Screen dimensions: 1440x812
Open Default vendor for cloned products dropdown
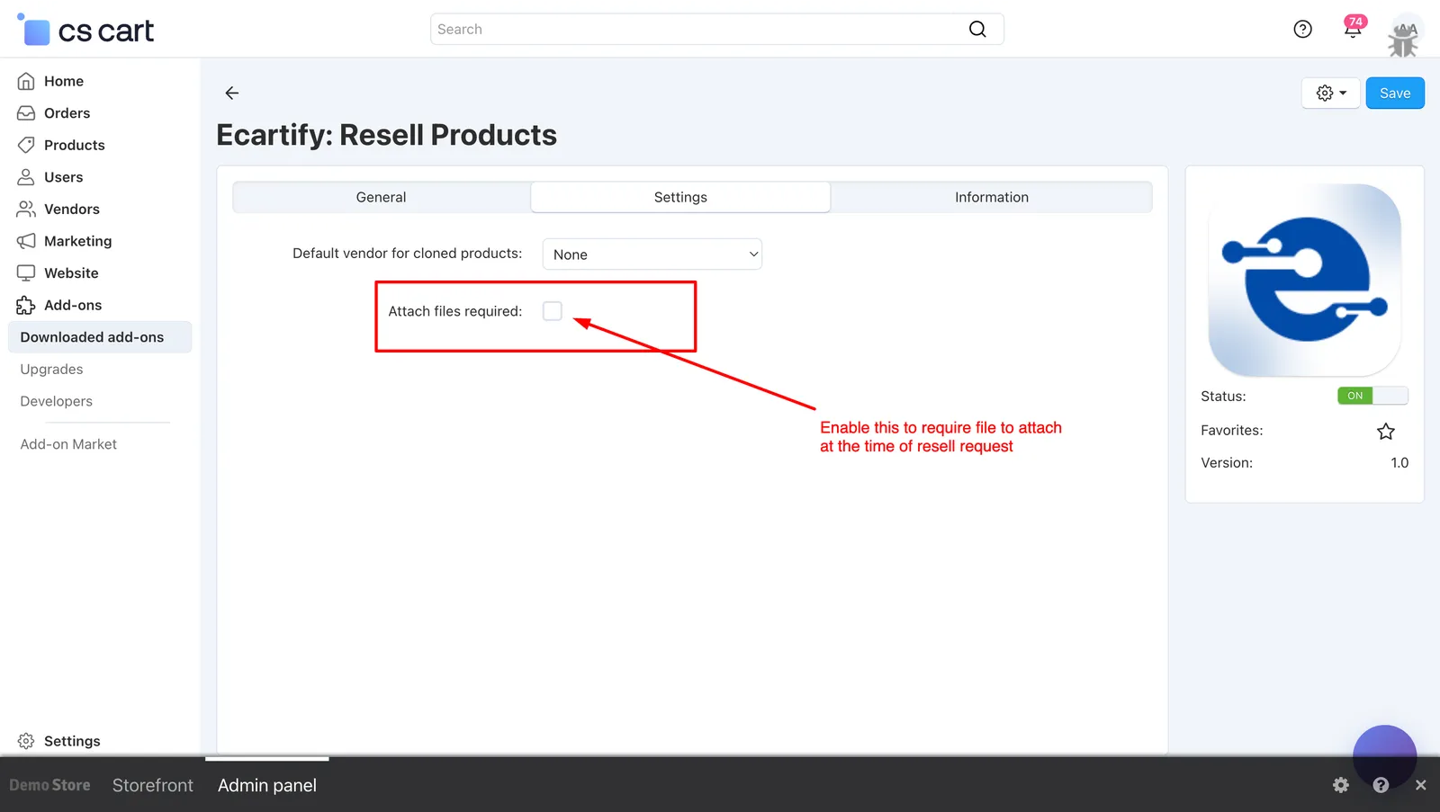(x=652, y=254)
